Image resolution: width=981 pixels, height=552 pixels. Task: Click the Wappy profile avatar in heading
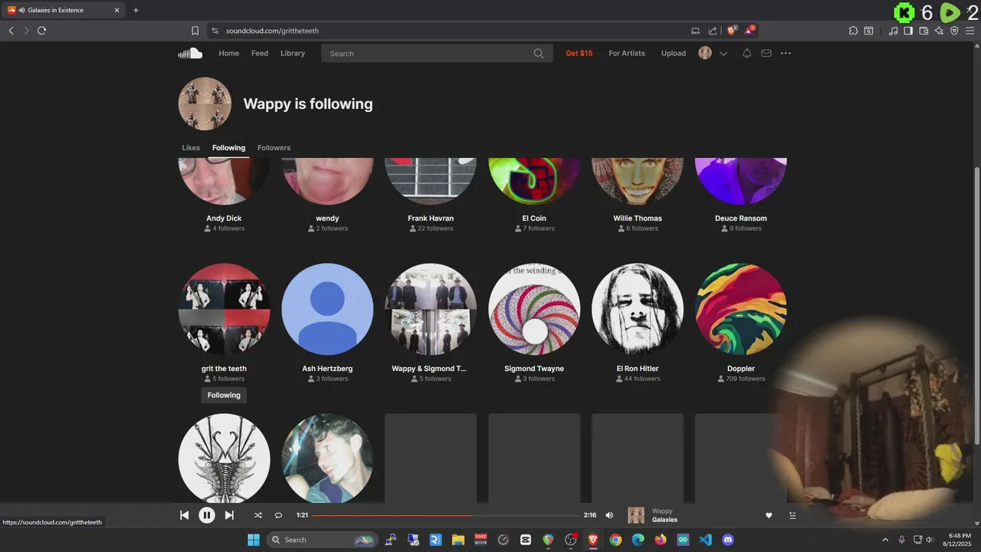[x=205, y=103]
